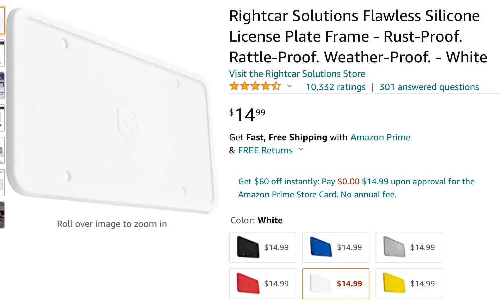
Task: Open the 10,332 ratings link
Action: (335, 87)
